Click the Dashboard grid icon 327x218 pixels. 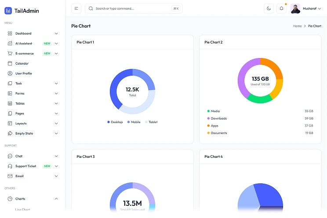point(10,33)
